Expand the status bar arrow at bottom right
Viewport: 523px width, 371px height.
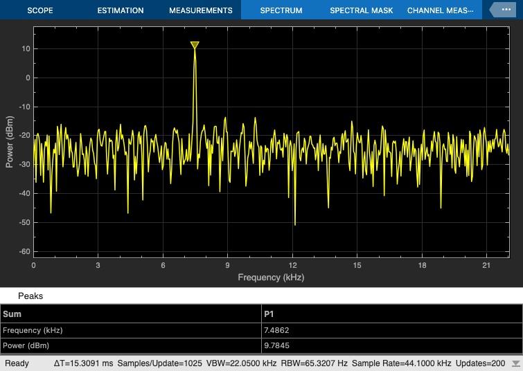tap(515, 363)
